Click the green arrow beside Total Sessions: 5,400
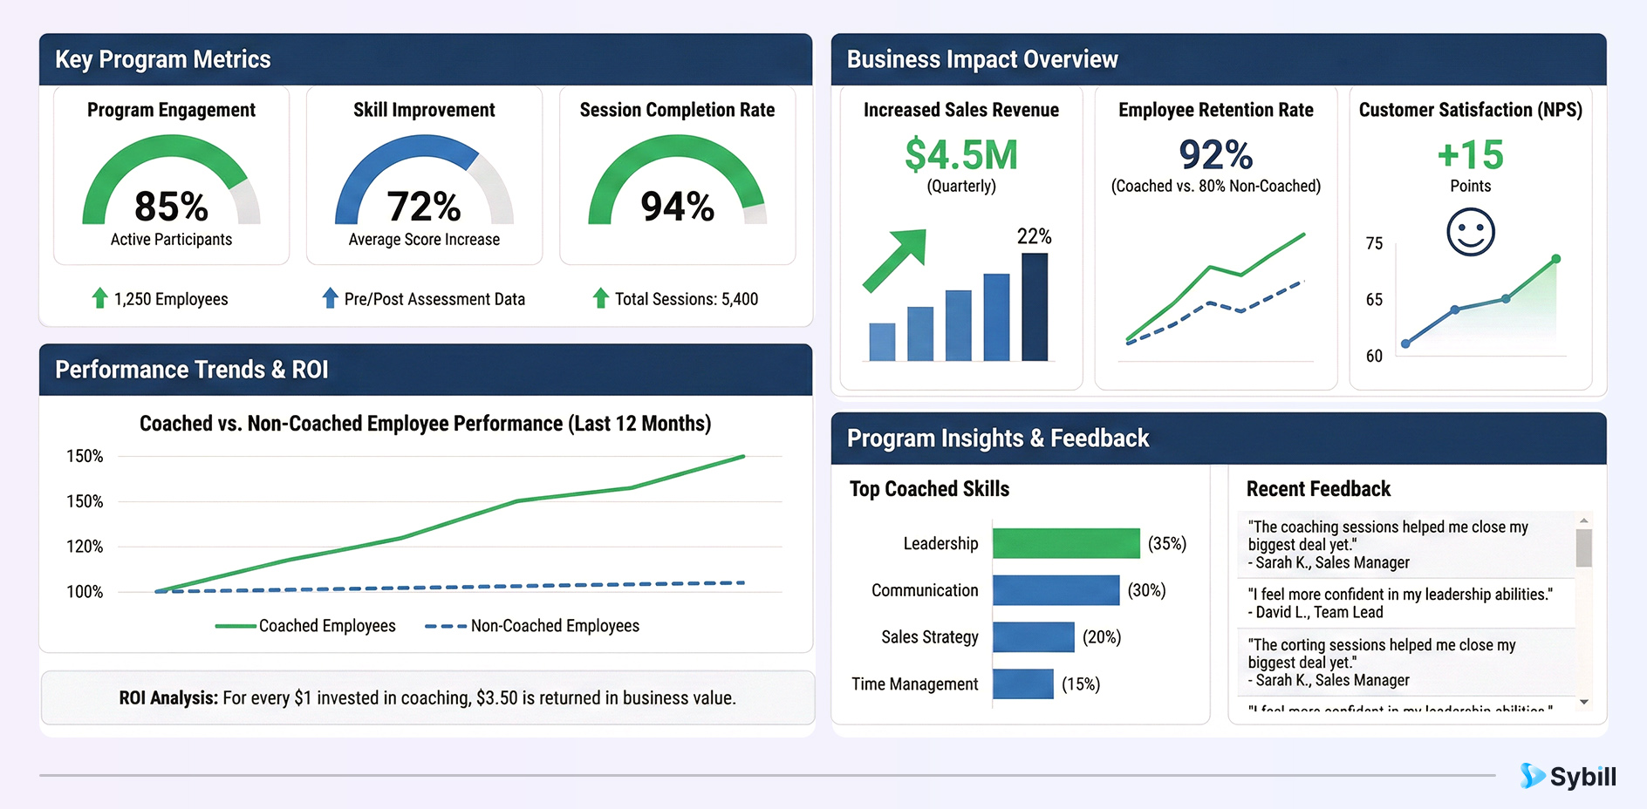Image resolution: width=1647 pixels, height=809 pixels. [601, 298]
